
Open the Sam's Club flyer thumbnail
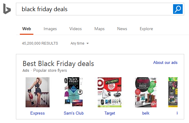point(74,92)
